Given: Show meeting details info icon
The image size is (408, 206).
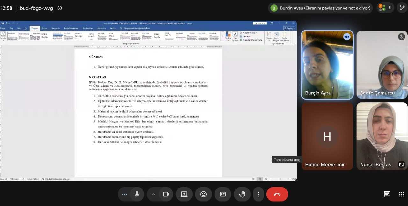Looking at the screenshot, I should point(60,8).
